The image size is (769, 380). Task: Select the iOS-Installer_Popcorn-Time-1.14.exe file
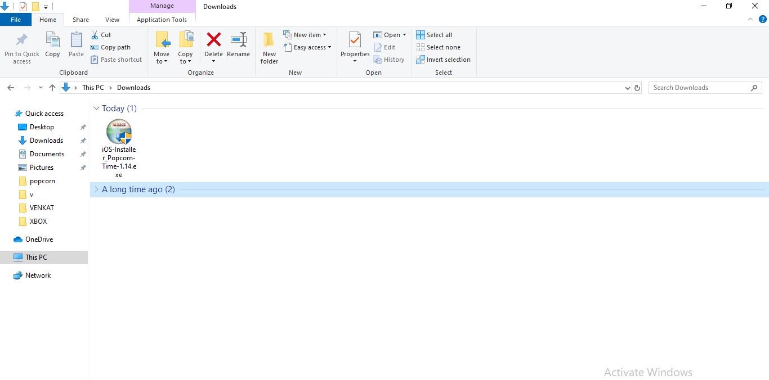tap(119, 148)
